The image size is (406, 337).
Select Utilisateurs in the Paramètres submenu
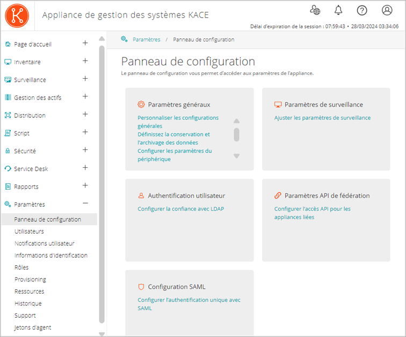tap(29, 231)
